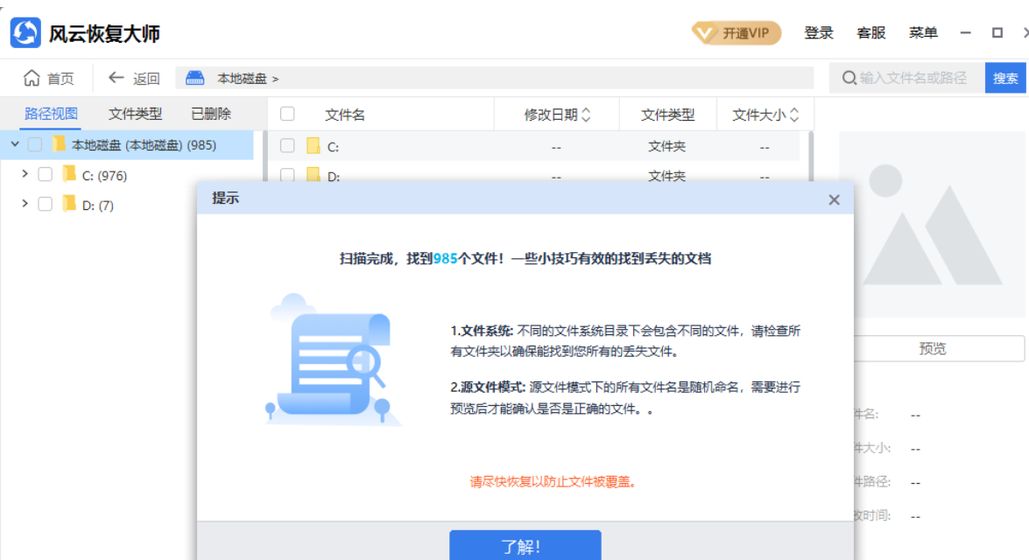Image resolution: width=1029 pixels, height=560 pixels.
Task: Click the D: folder icon in tree
Action: [69, 205]
